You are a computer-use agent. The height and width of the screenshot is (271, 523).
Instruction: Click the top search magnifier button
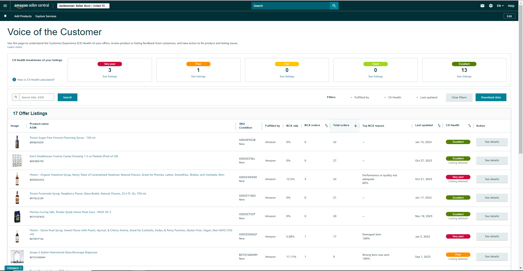[334, 6]
